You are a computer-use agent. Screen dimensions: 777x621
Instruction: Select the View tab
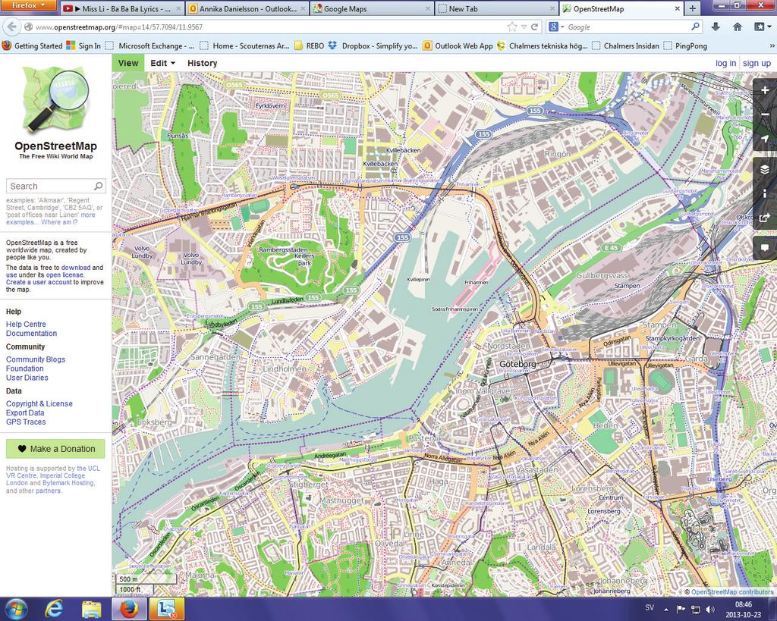[127, 63]
